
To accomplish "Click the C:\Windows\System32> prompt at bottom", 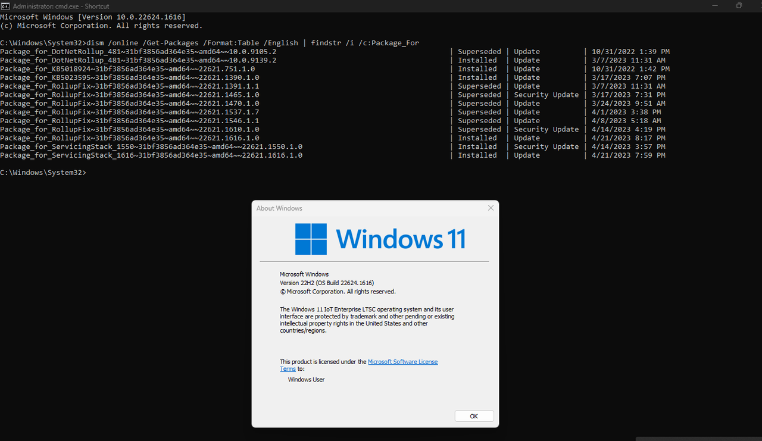I will [43, 173].
